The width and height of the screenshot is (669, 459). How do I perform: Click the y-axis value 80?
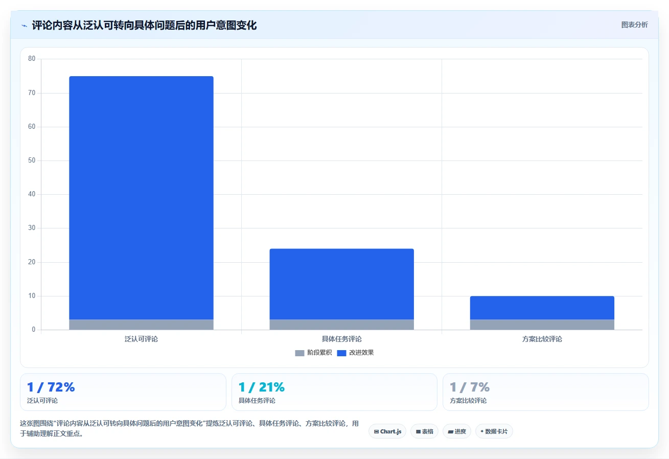32,59
